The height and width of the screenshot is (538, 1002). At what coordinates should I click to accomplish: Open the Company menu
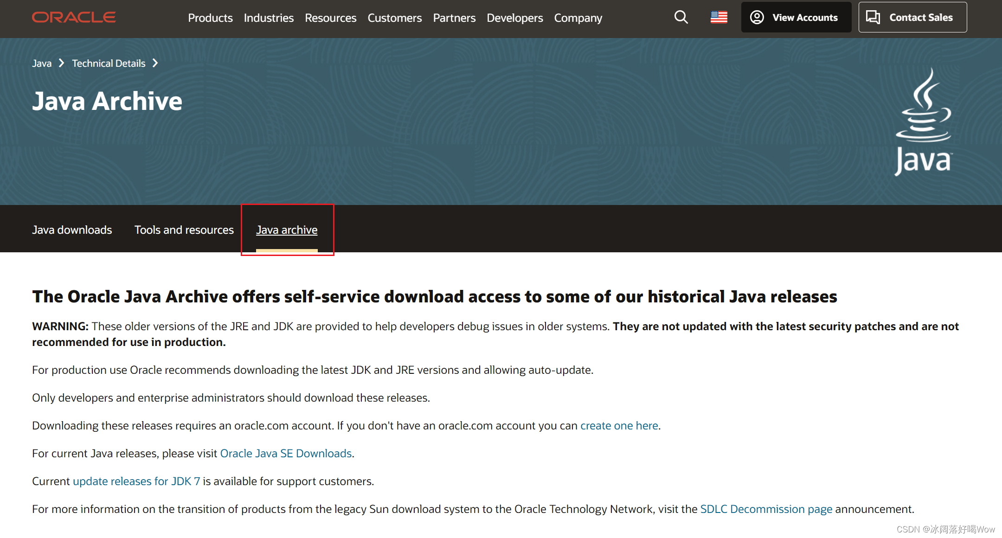coord(578,18)
